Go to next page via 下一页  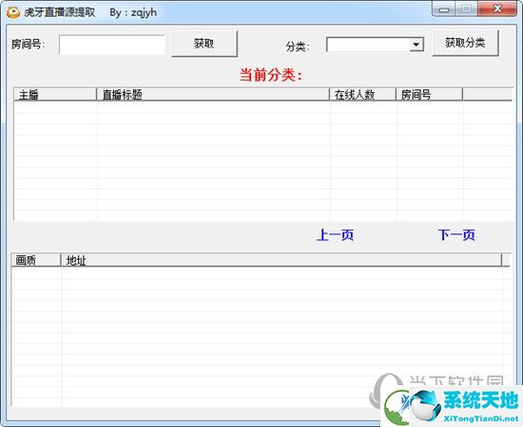click(456, 235)
